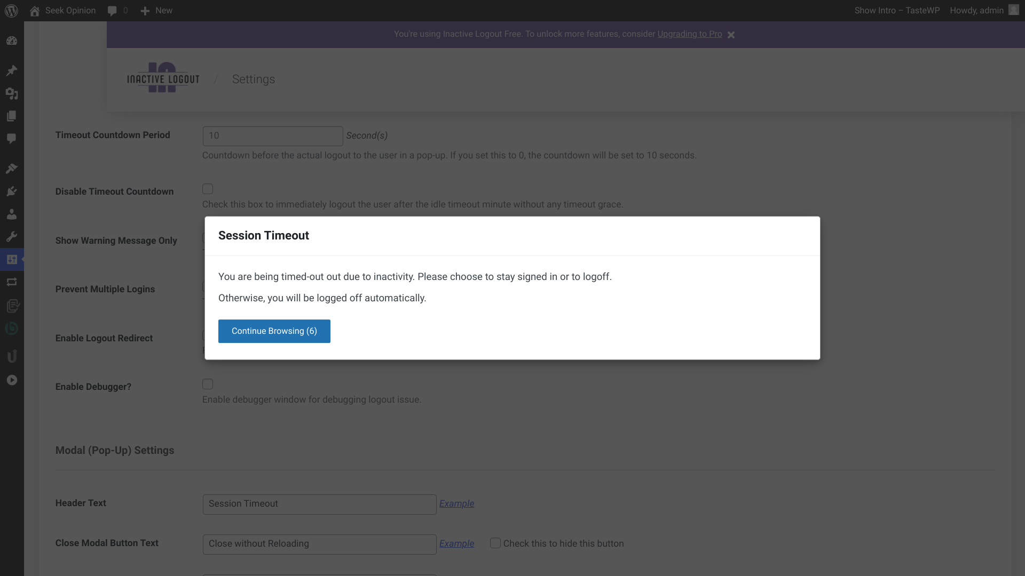
Task: Enable the Enable Debugger checkbox
Action: click(207, 384)
